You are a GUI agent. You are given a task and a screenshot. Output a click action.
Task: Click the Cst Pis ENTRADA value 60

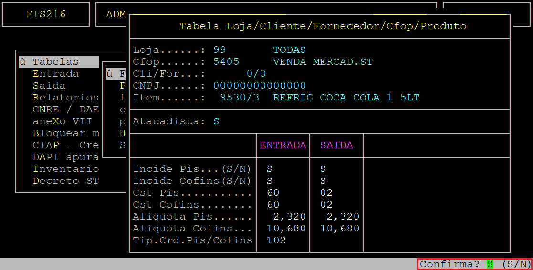point(273,193)
